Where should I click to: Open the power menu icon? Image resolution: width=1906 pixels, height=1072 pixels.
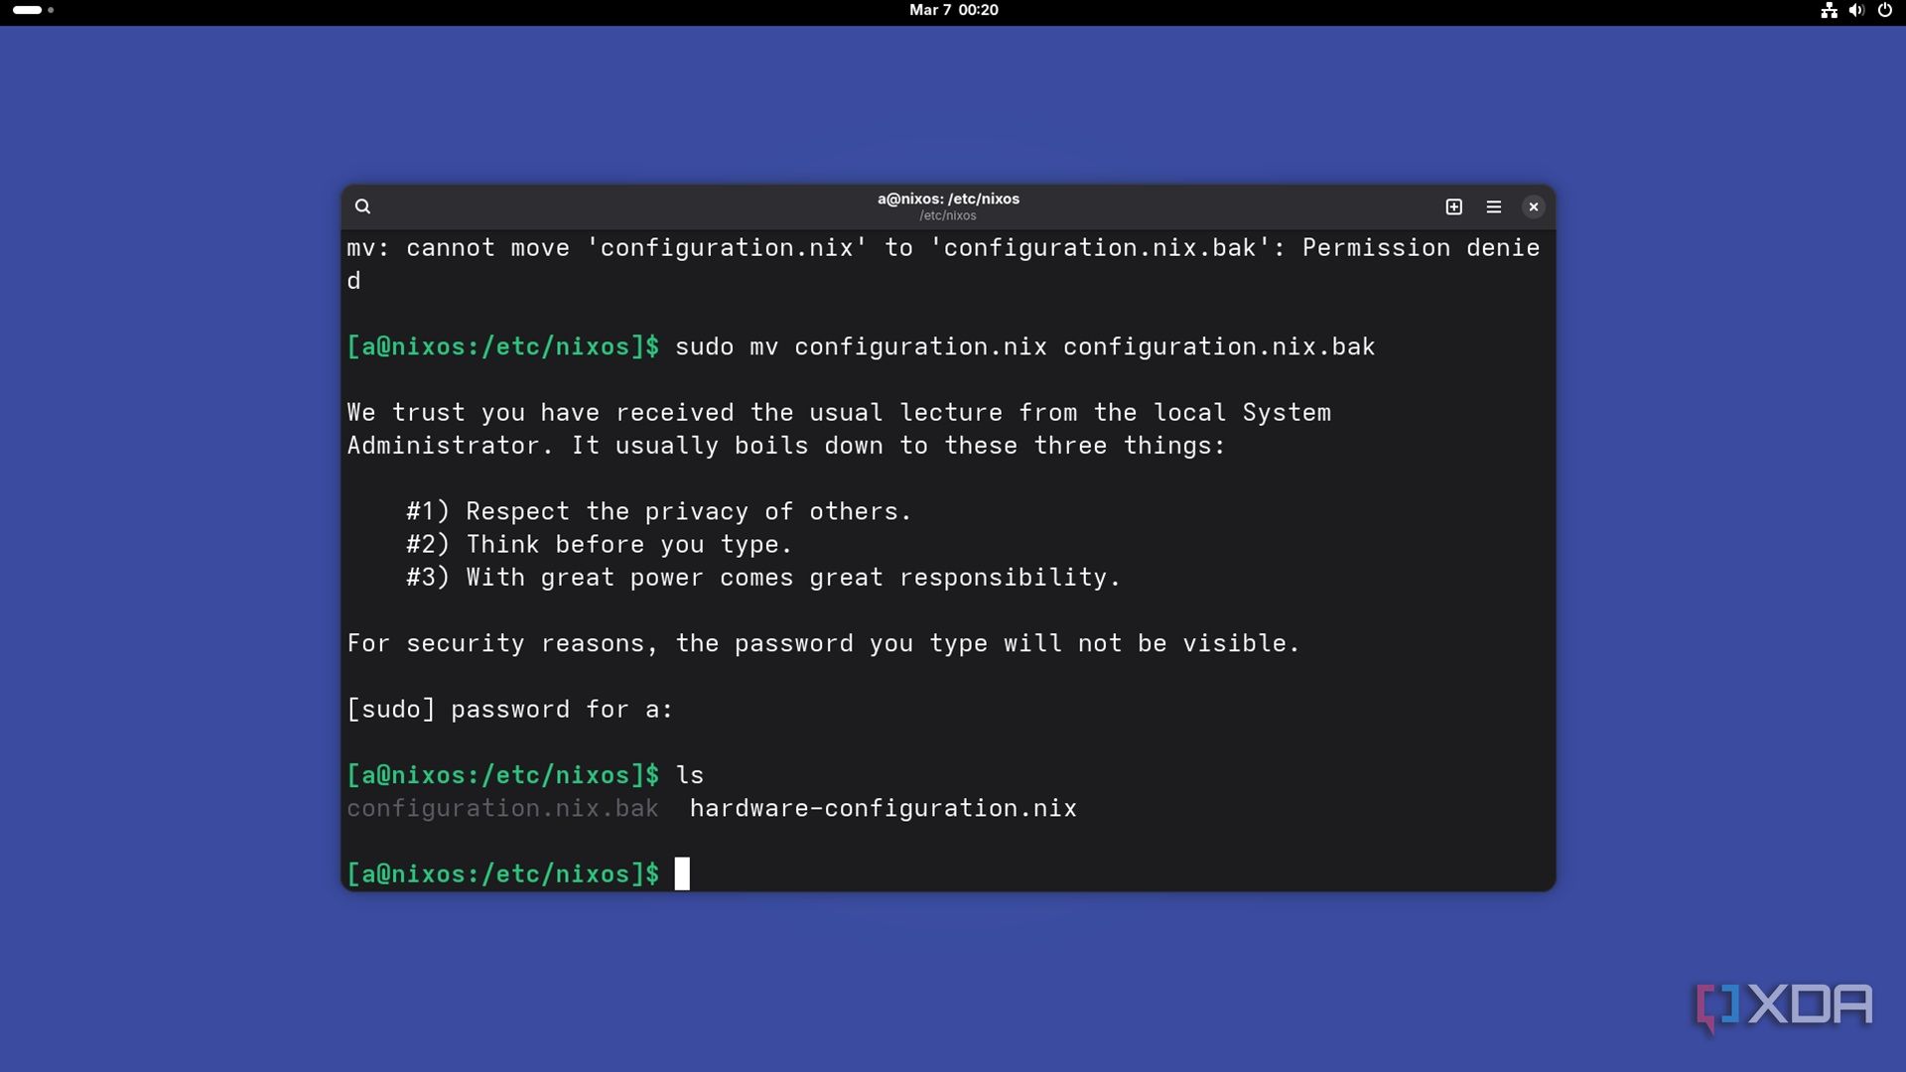1884,10
